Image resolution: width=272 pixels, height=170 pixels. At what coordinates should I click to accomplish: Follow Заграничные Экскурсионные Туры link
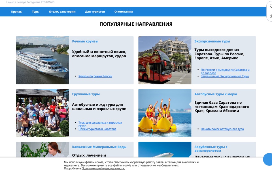(225, 76)
